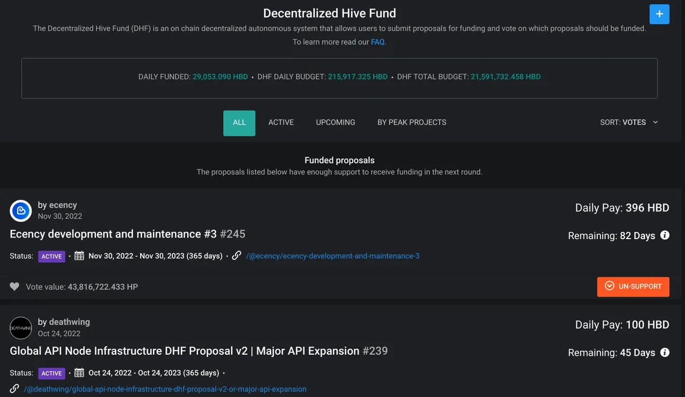
Task: Click the blue plus create proposal button
Action: 659,14
